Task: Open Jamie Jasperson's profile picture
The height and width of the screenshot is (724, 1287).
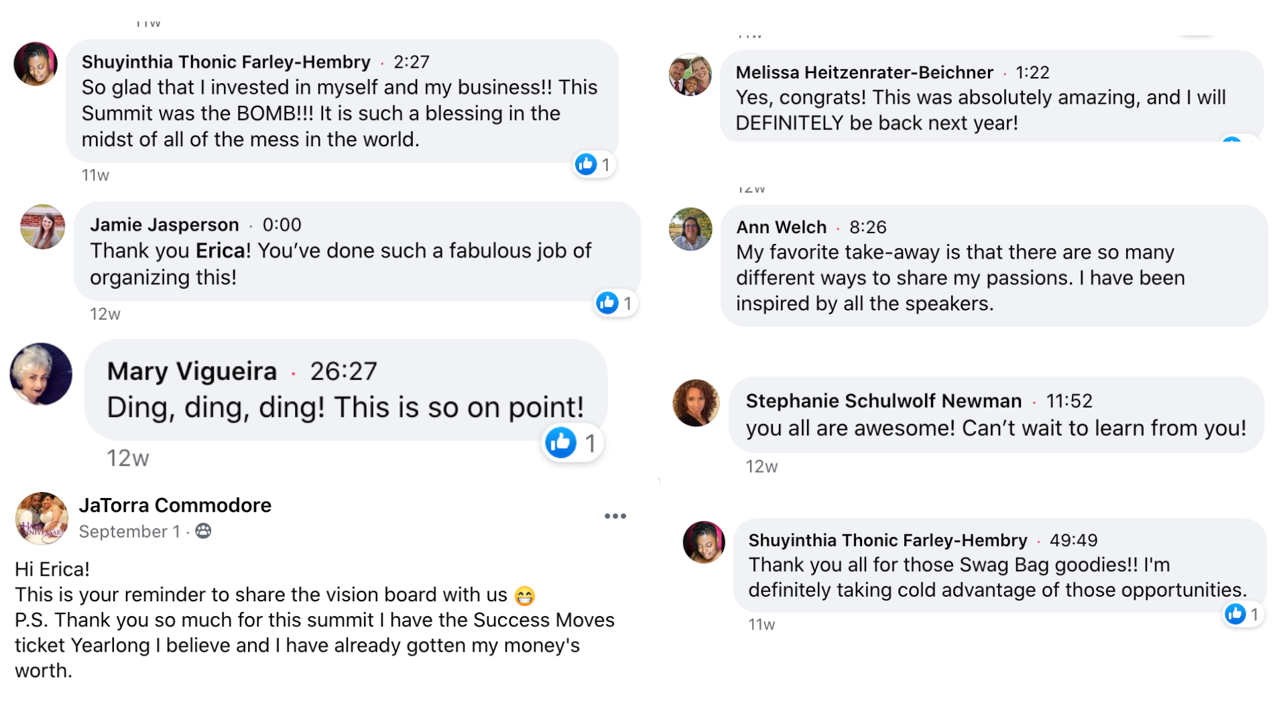Action: tap(42, 227)
